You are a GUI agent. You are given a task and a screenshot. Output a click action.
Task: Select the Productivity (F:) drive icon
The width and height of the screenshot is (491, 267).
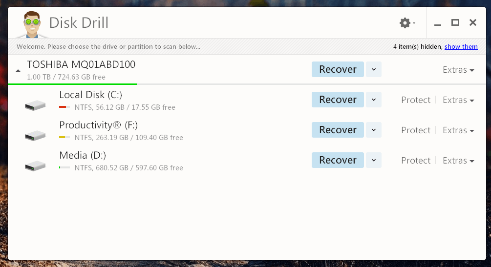35,136
